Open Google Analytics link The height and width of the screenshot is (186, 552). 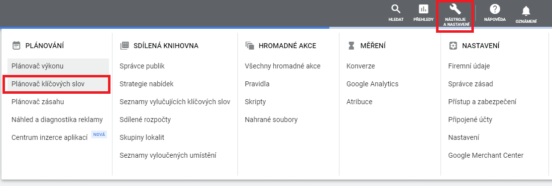tap(372, 84)
